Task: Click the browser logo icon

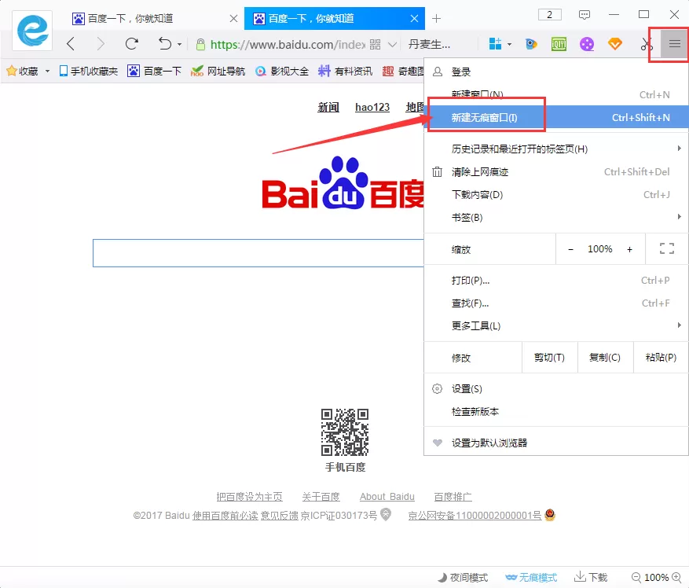Action: coord(32,31)
